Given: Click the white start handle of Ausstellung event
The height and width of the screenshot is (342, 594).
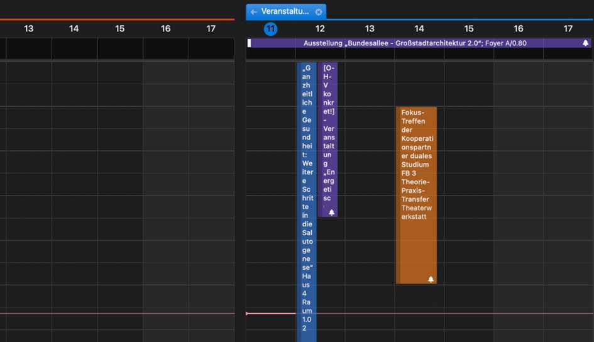Looking at the screenshot, I should coord(250,43).
